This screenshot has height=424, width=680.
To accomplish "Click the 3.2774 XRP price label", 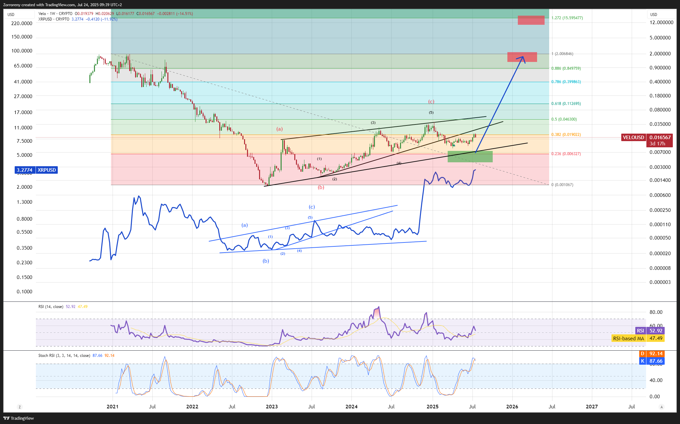I will pos(25,170).
